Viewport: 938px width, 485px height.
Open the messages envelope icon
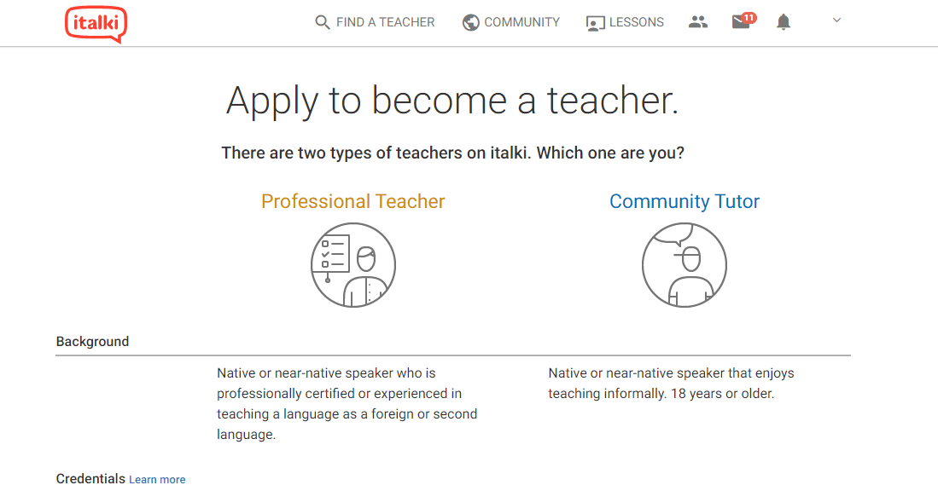point(741,23)
